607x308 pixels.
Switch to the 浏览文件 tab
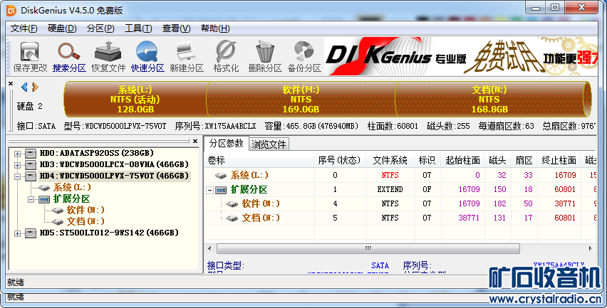269,144
